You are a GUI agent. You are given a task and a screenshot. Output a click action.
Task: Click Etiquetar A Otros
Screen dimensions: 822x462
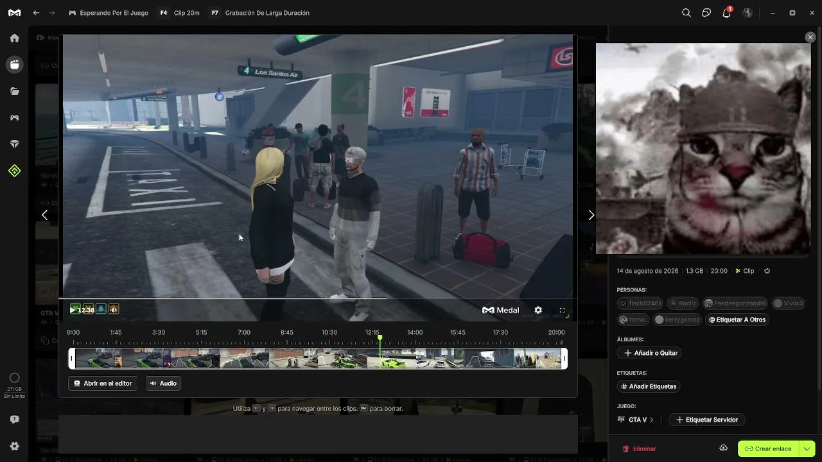pyautogui.click(x=737, y=320)
